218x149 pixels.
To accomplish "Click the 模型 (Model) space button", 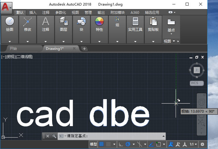I will [94, 144].
